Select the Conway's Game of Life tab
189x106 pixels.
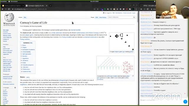click(36, 6)
